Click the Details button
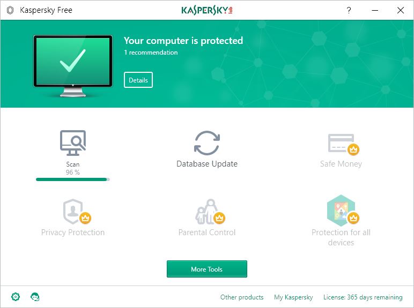 tap(138, 80)
